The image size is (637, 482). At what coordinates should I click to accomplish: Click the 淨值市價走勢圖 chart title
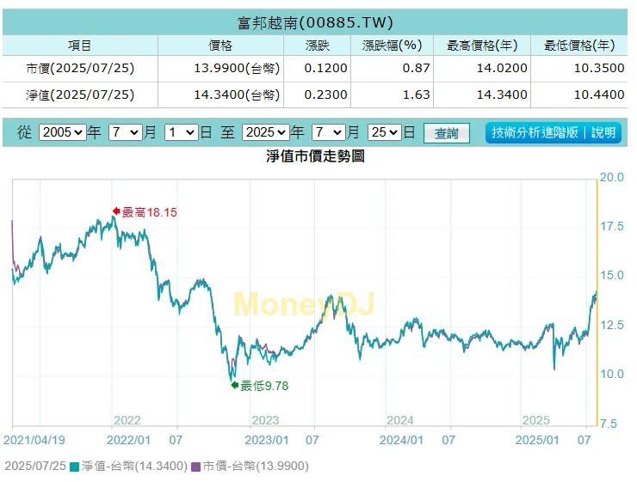(315, 156)
